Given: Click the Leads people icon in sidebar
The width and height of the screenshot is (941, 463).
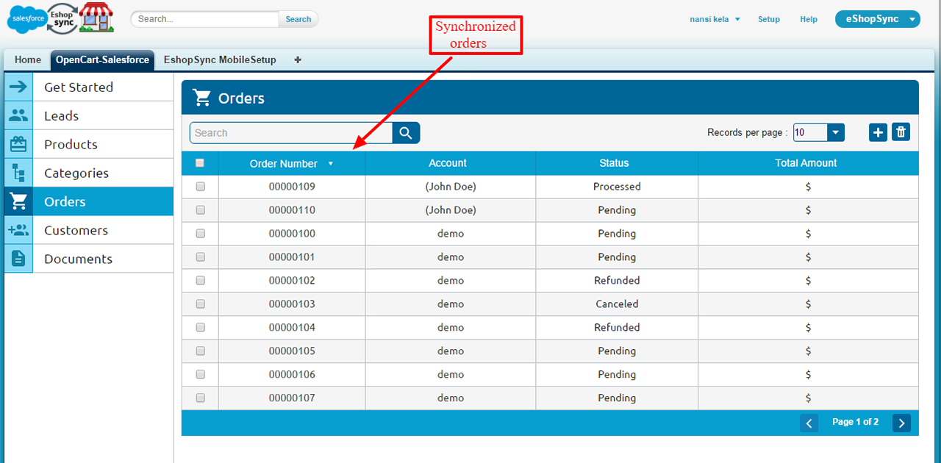Looking at the screenshot, I should pos(18,115).
